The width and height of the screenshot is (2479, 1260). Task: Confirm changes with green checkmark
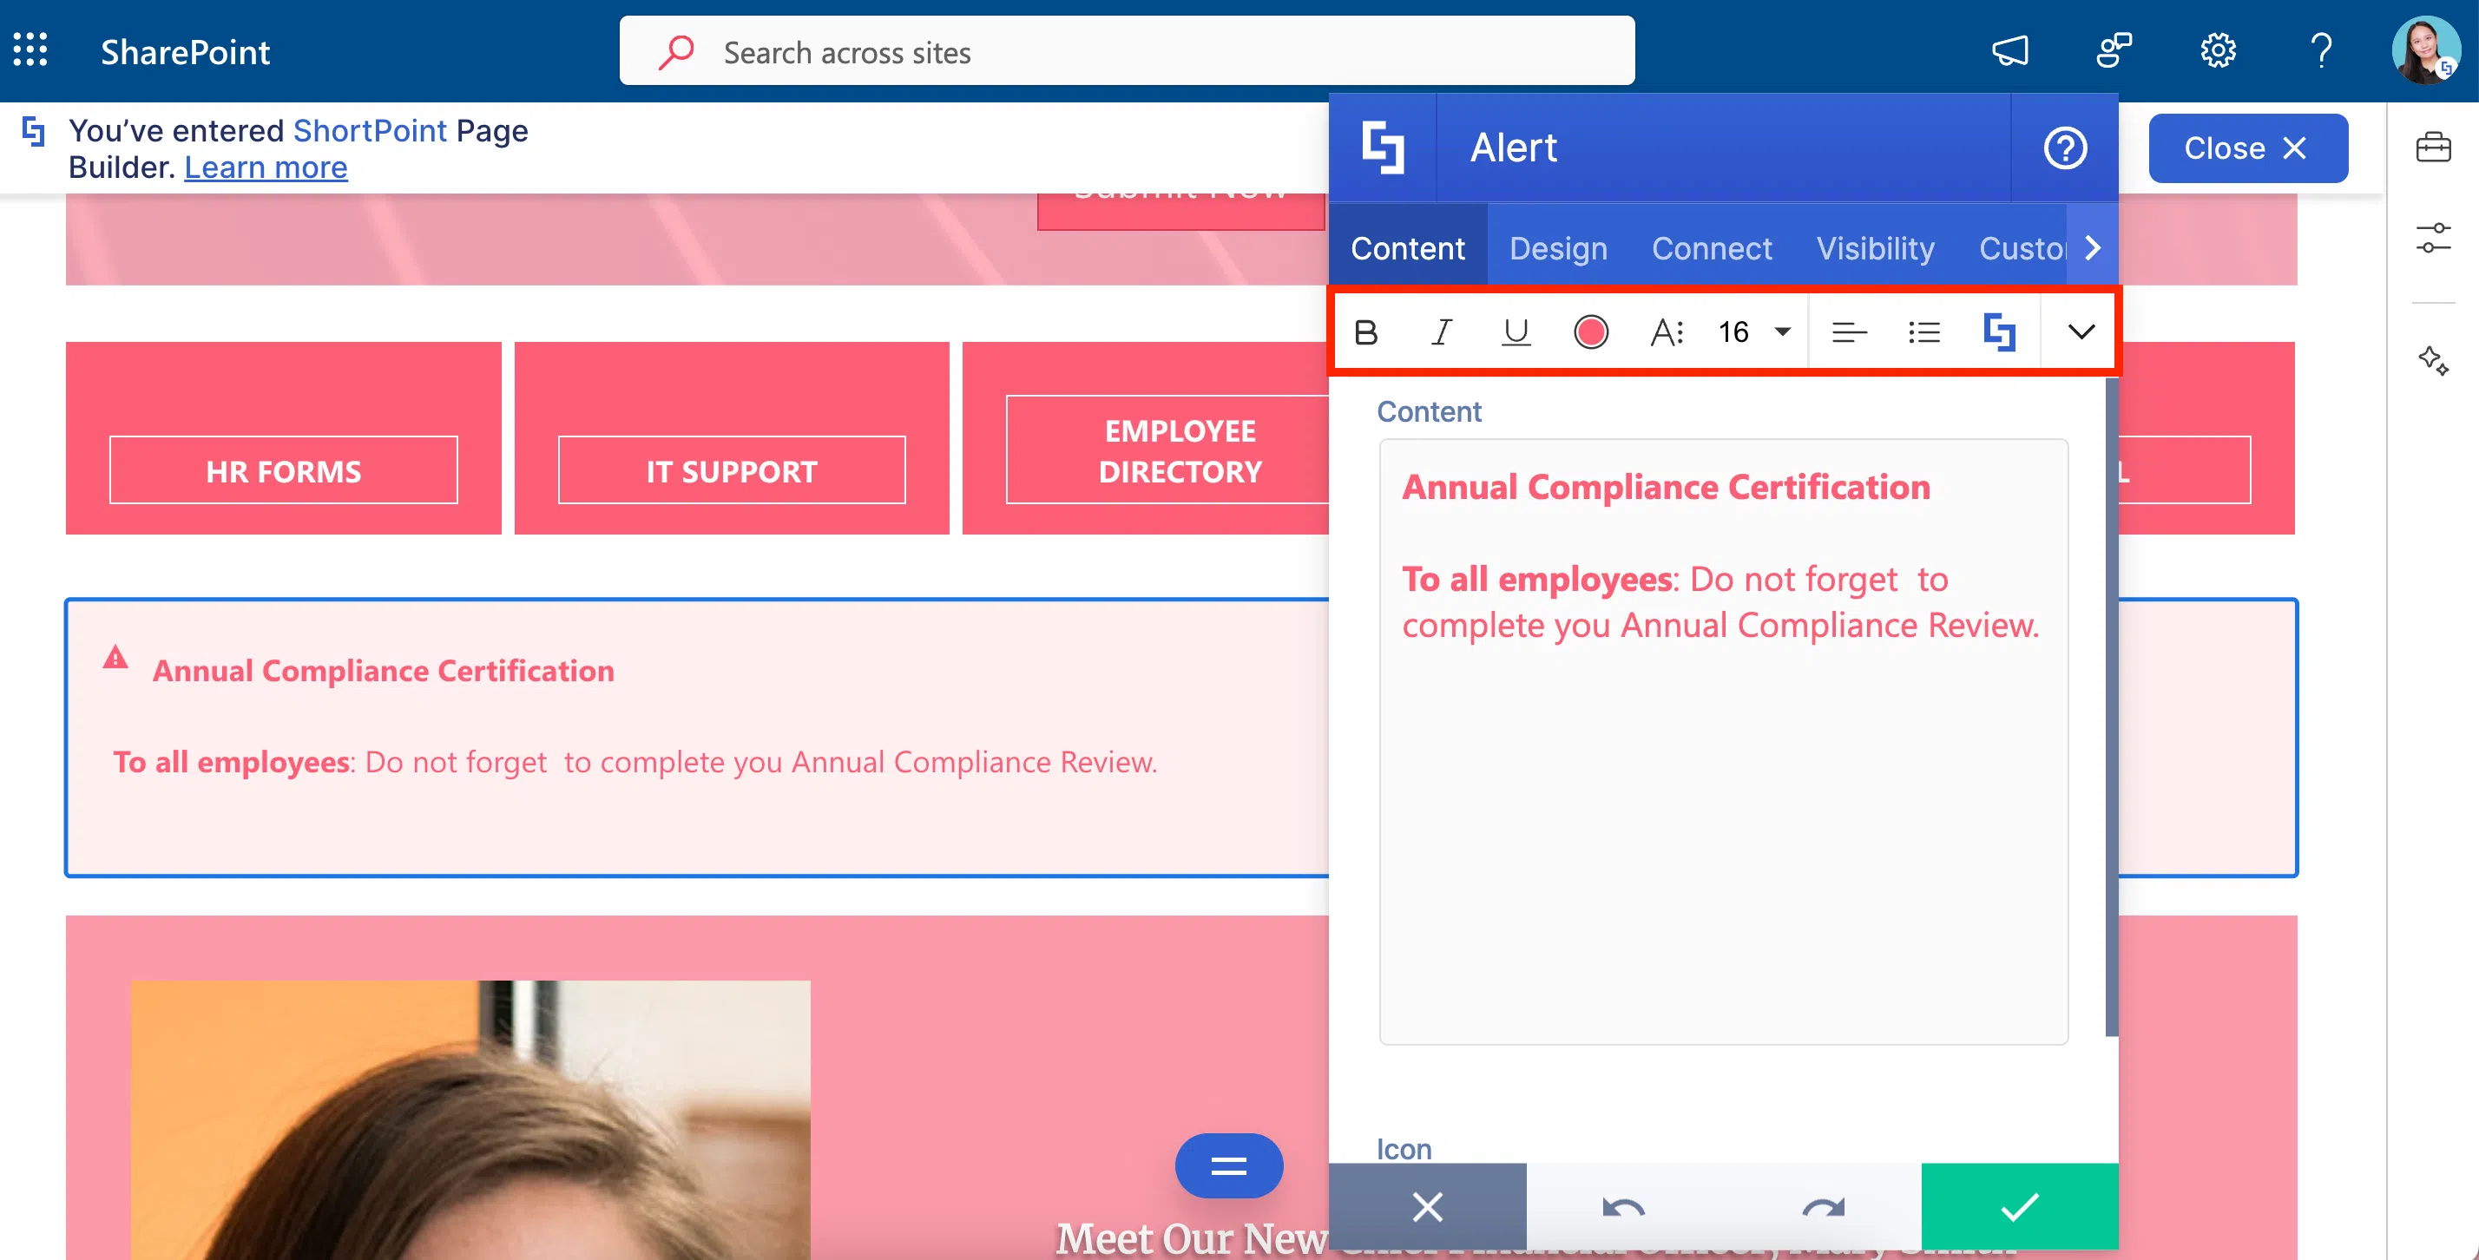click(x=2019, y=1206)
